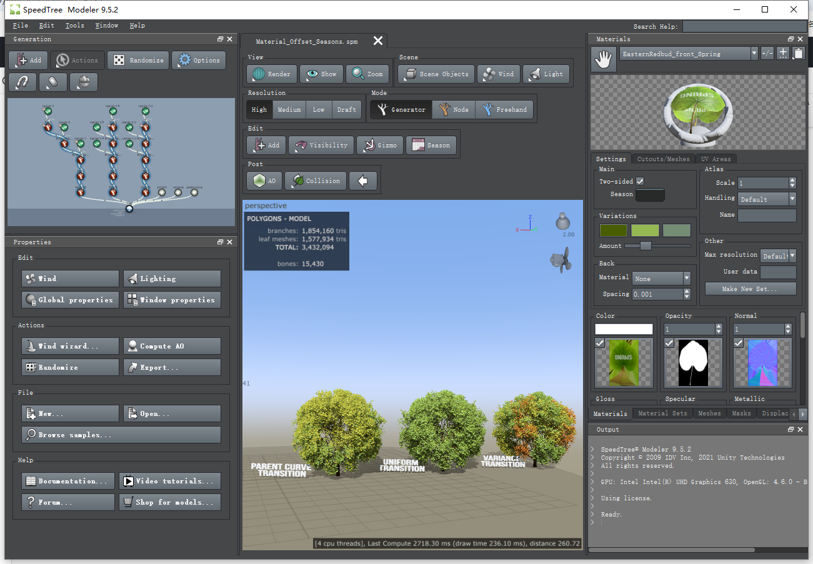Screen dimensions: 813x564
Task: Click the dark green variation swatch
Action: pyautogui.click(x=613, y=230)
